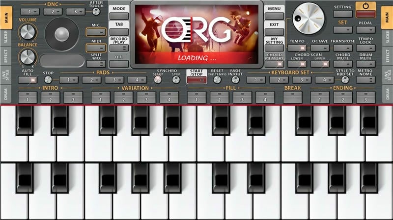The height and width of the screenshot is (220, 393).
Task: Click the ORG loading display screen
Action: tap(197, 34)
